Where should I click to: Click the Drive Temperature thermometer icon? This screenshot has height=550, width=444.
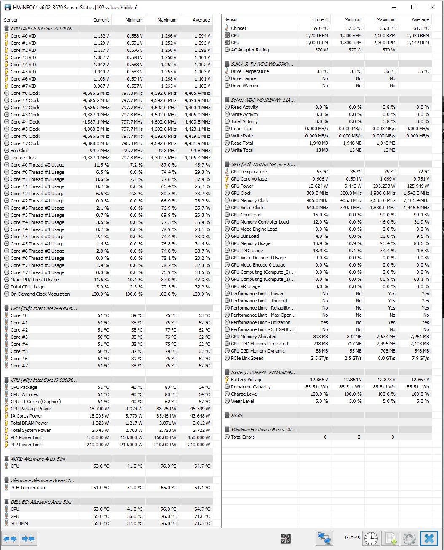227,71
